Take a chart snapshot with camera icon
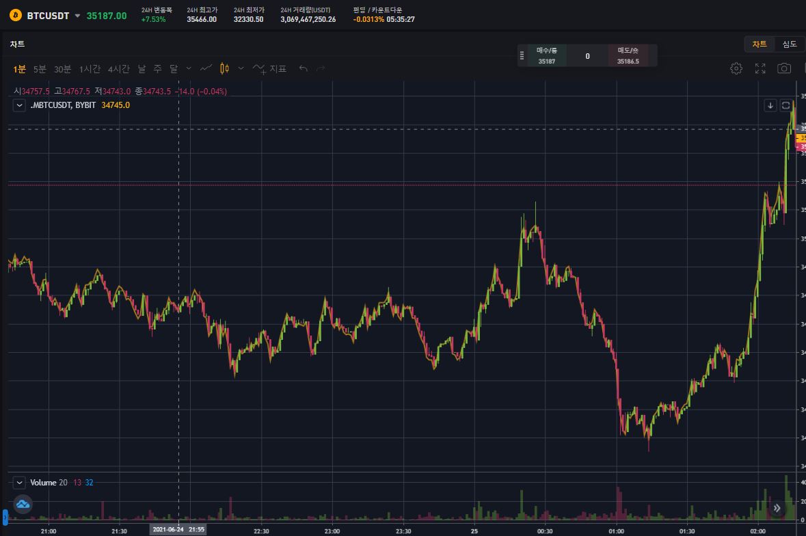806x536 pixels. (x=784, y=68)
